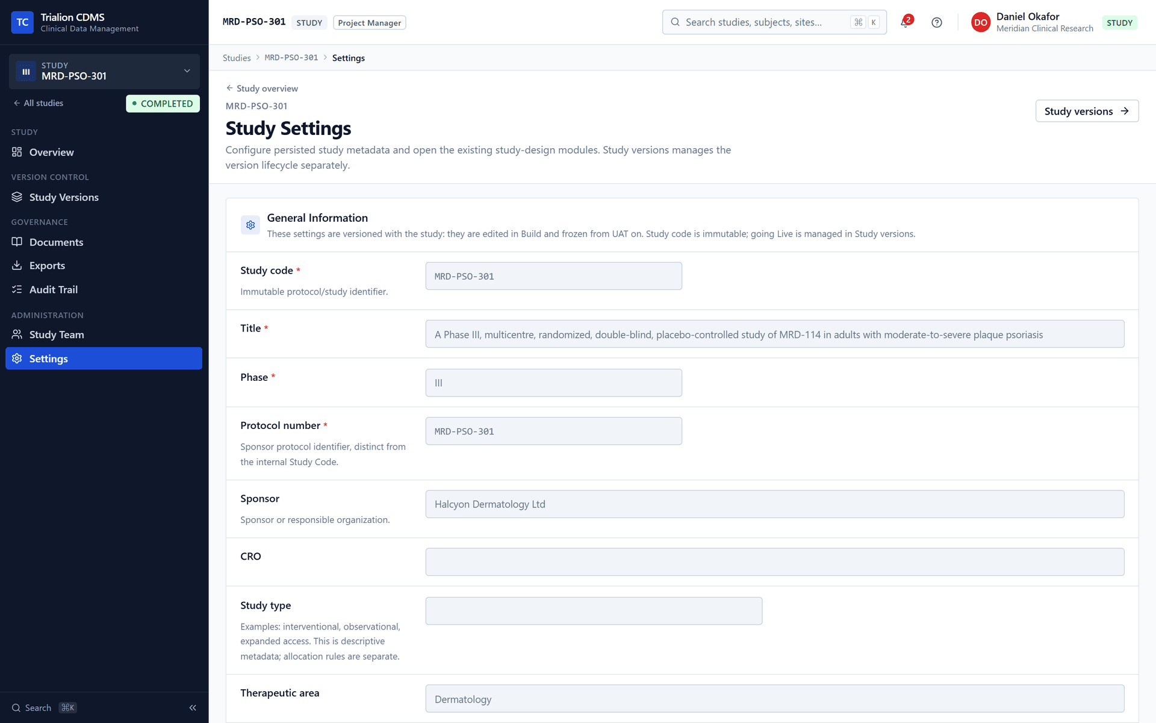1156x723 pixels.
Task: Click the Documents book icon
Action: coord(17,242)
